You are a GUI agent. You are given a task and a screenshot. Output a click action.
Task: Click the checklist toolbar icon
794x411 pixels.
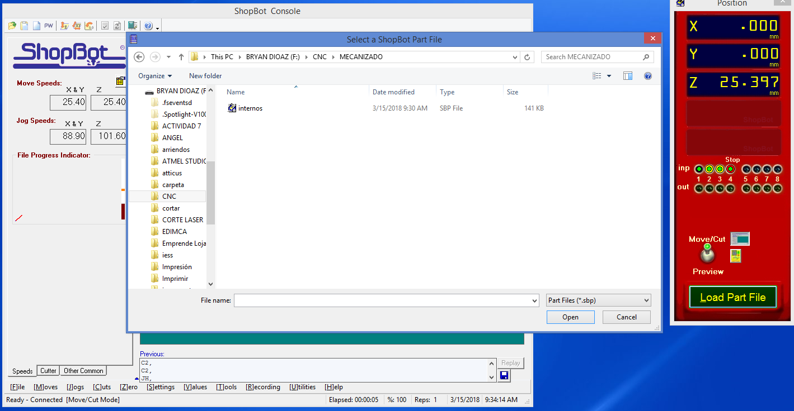point(105,26)
